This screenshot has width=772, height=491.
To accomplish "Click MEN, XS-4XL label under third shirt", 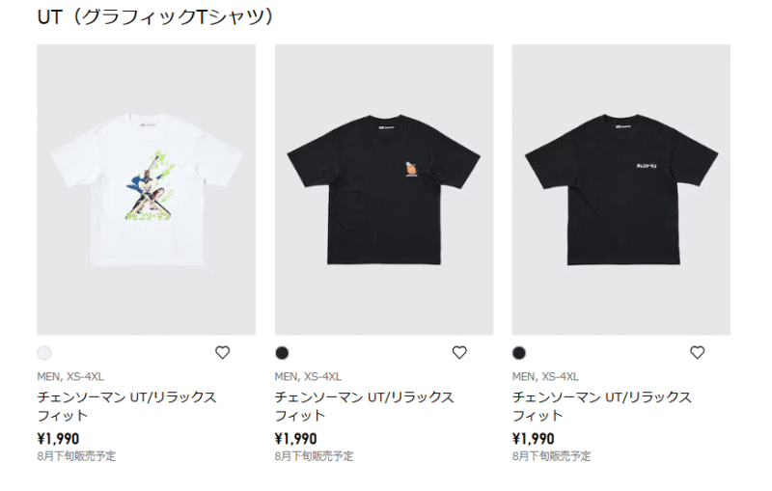I will [x=545, y=376].
